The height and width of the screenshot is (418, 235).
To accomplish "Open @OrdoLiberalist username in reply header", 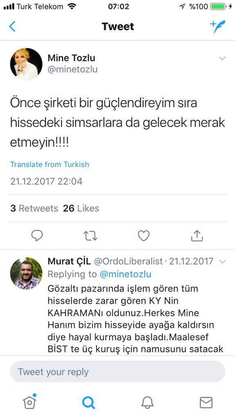I will coord(128,261).
